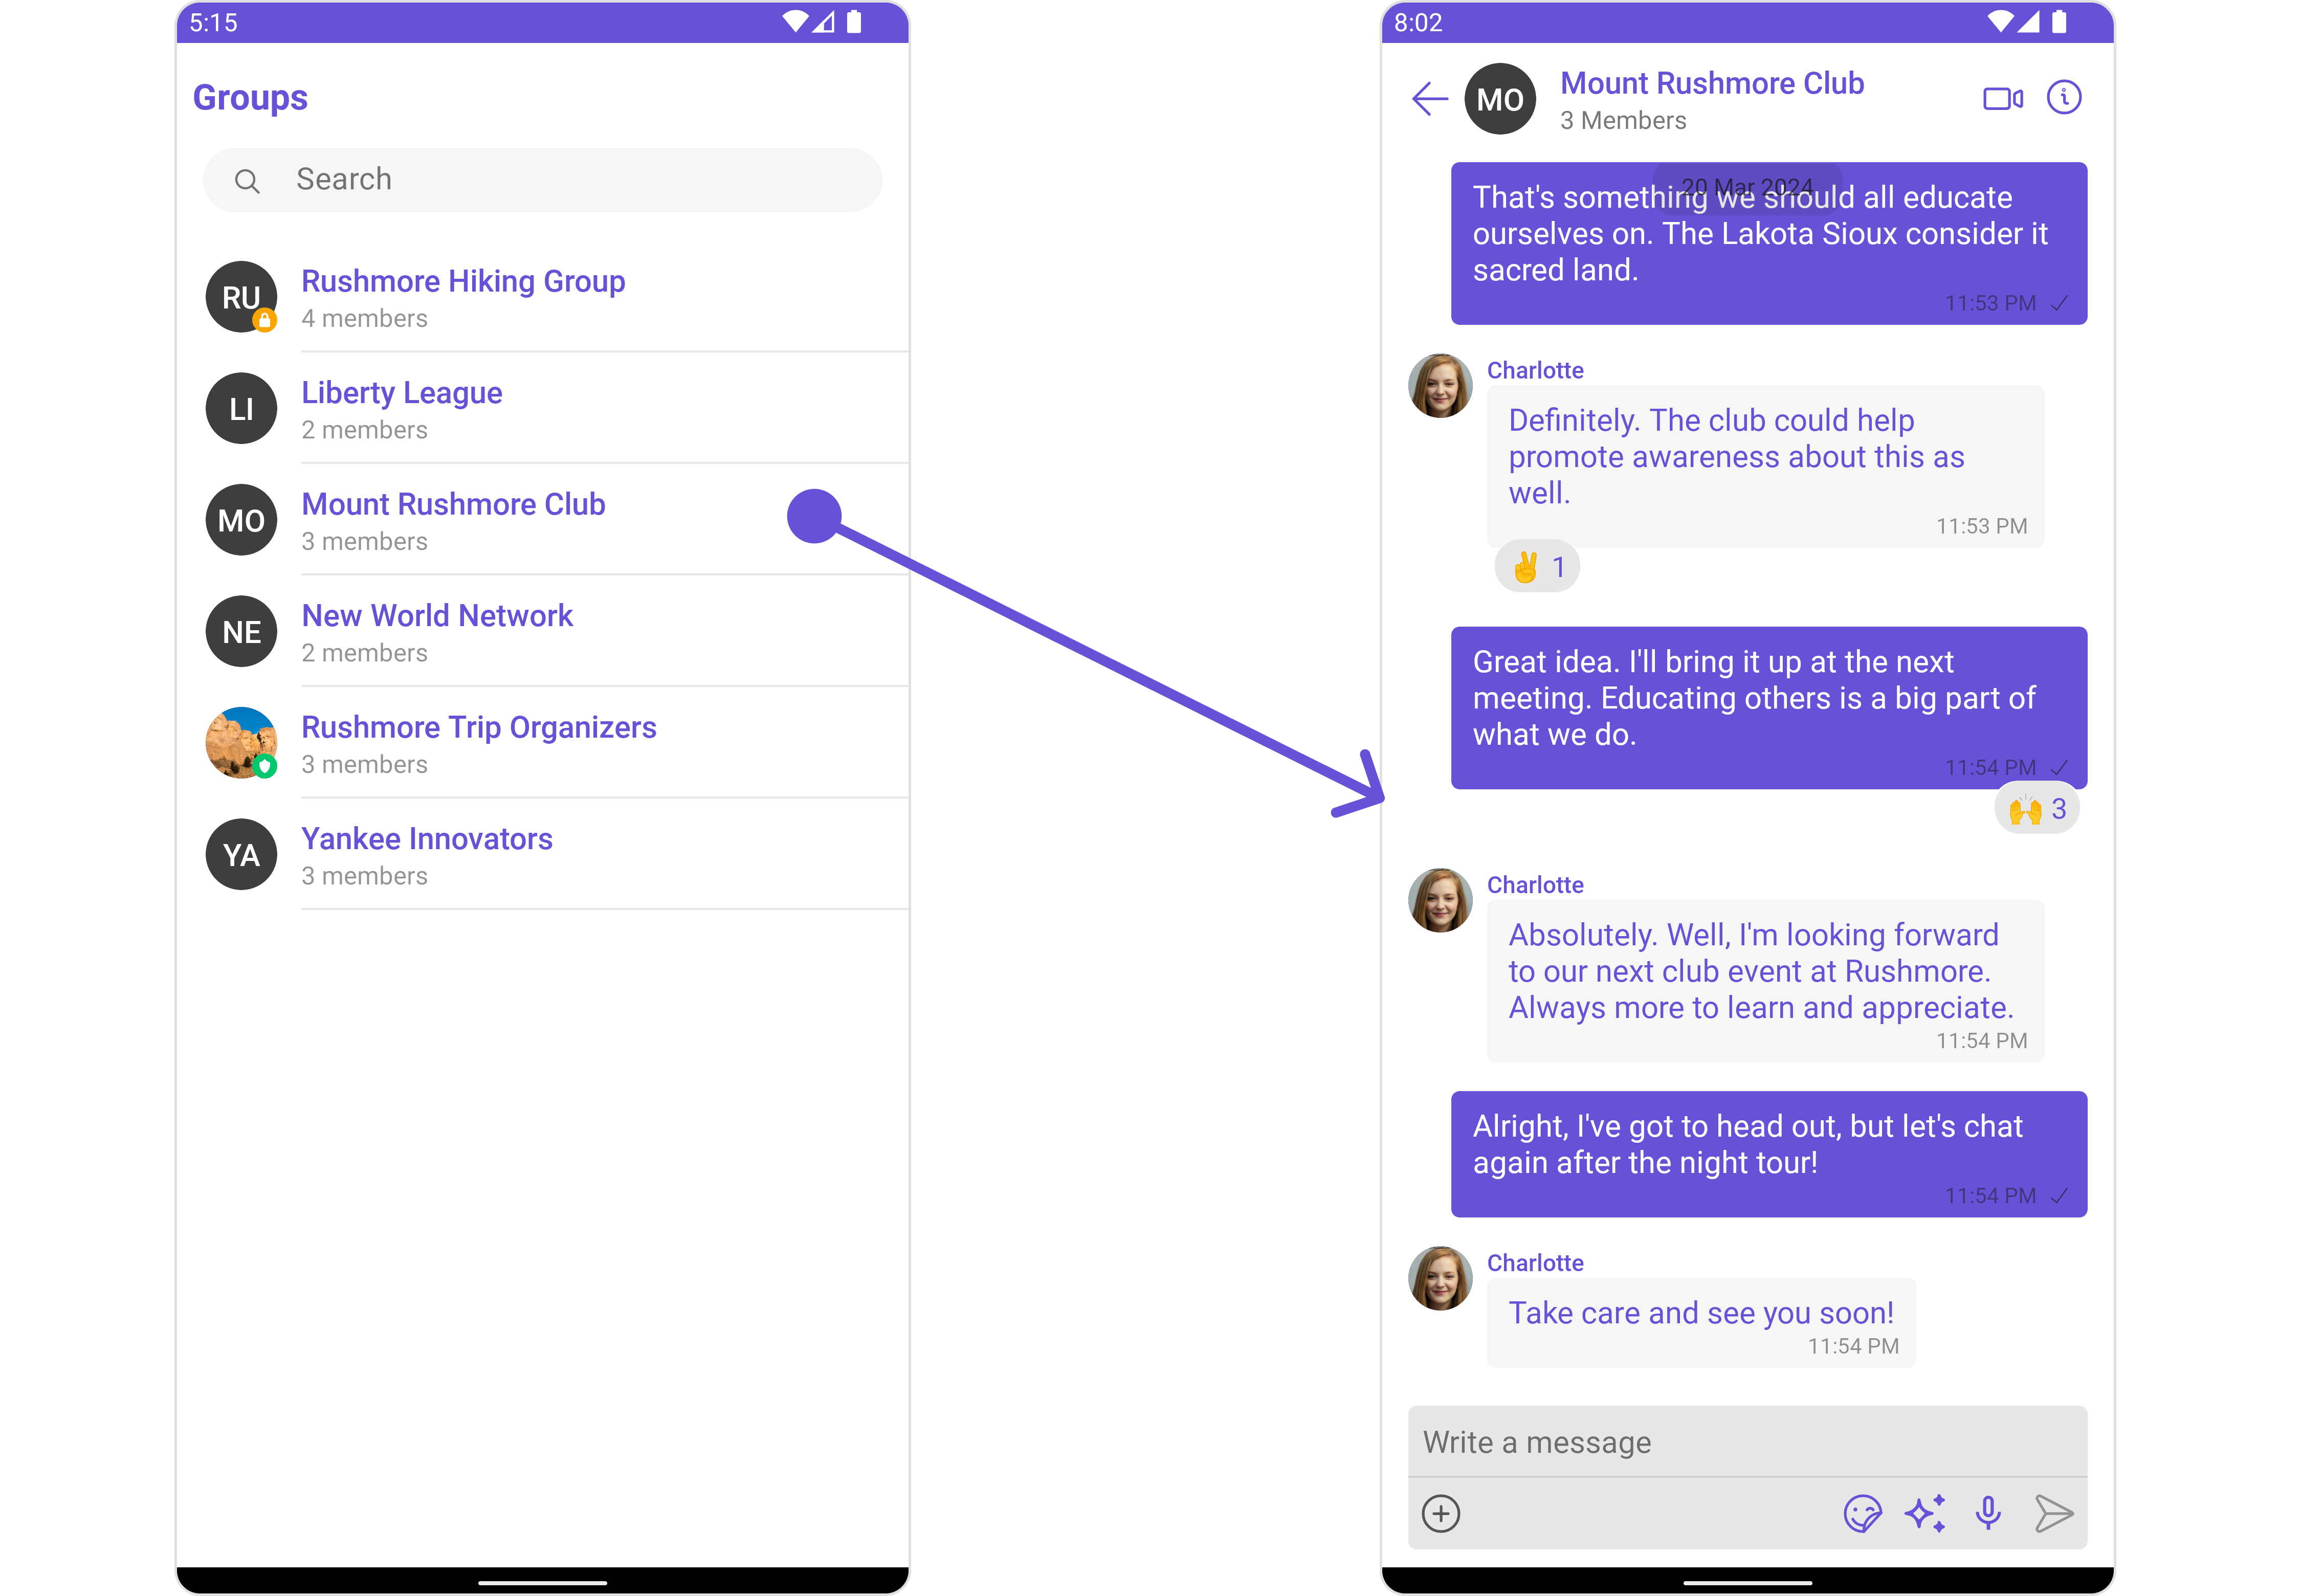The height and width of the screenshot is (1596, 2301).
Task: Click the Groups search field
Action: coord(560,180)
